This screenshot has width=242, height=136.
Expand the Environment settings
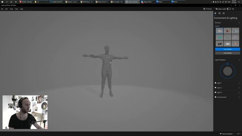(239, 97)
